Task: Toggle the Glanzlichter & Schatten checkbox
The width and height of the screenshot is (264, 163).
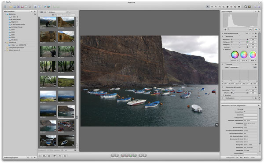Action: (225, 87)
